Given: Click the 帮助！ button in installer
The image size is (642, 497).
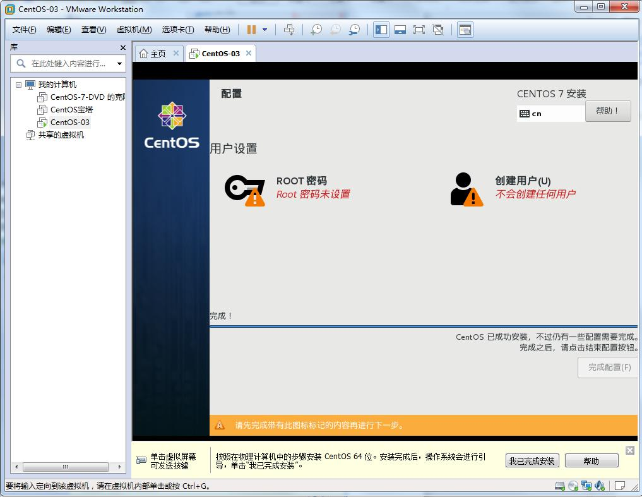Looking at the screenshot, I should pos(608,111).
